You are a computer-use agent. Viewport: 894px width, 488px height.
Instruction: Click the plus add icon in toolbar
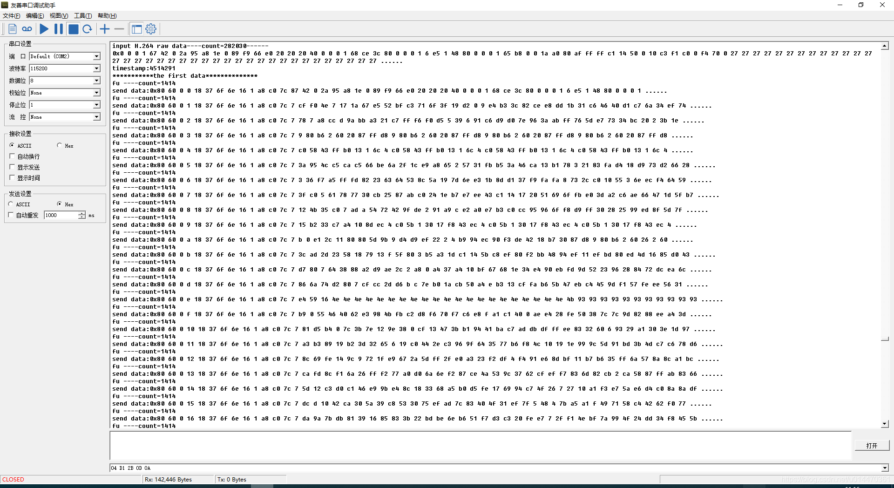click(x=105, y=29)
